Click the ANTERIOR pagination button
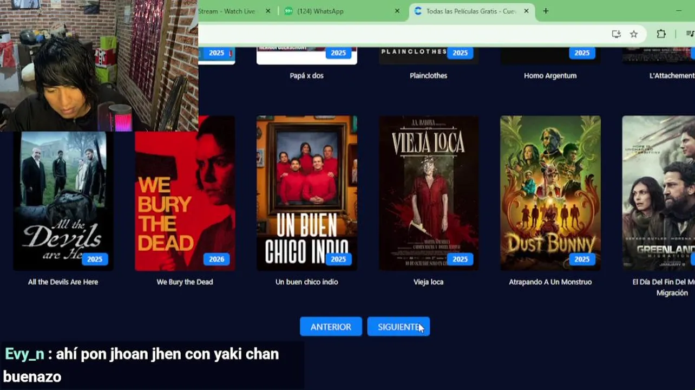The height and width of the screenshot is (390, 695). 331,327
